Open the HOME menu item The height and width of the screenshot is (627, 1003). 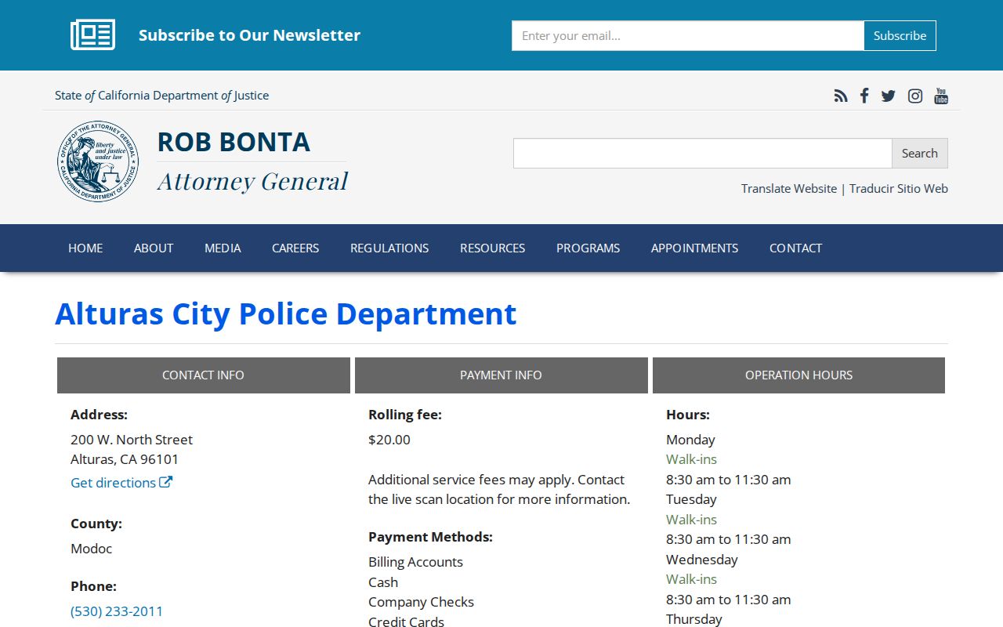[x=85, y=248]
